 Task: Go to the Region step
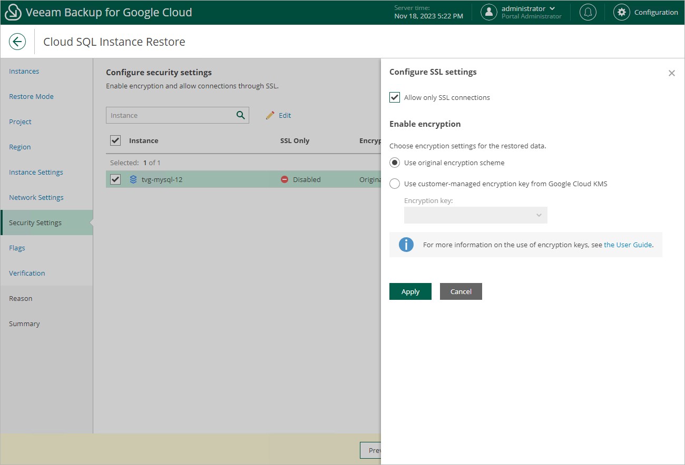(x=20, y=147)
